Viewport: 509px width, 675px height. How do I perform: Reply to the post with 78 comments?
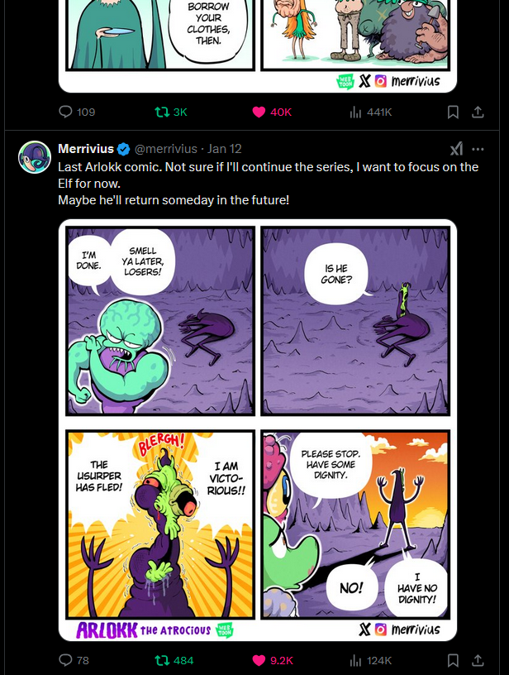tap(74, 660)
